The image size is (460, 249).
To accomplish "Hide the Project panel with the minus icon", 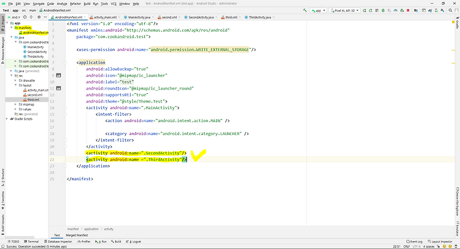I will (45, 17).
